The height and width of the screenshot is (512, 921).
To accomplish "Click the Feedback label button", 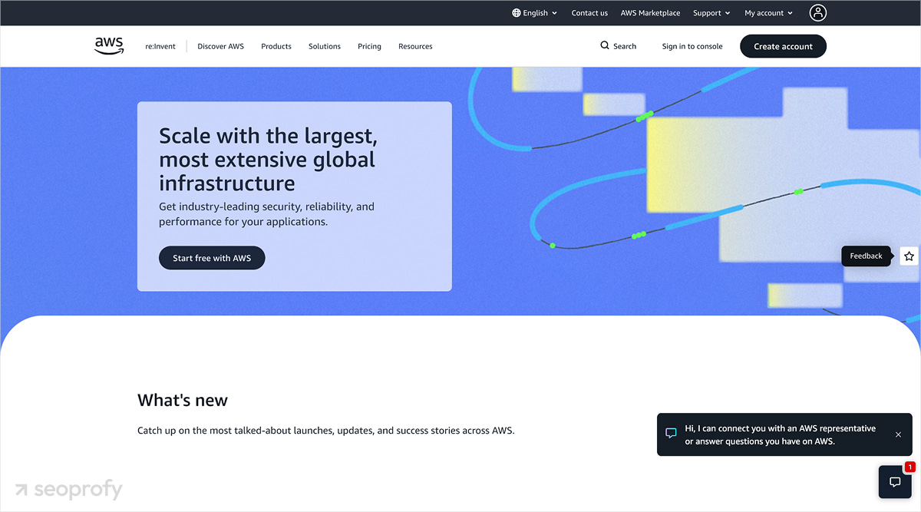I will click(x=866, y=256).
